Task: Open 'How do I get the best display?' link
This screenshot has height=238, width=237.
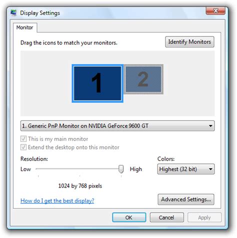Action: [57, 200]
